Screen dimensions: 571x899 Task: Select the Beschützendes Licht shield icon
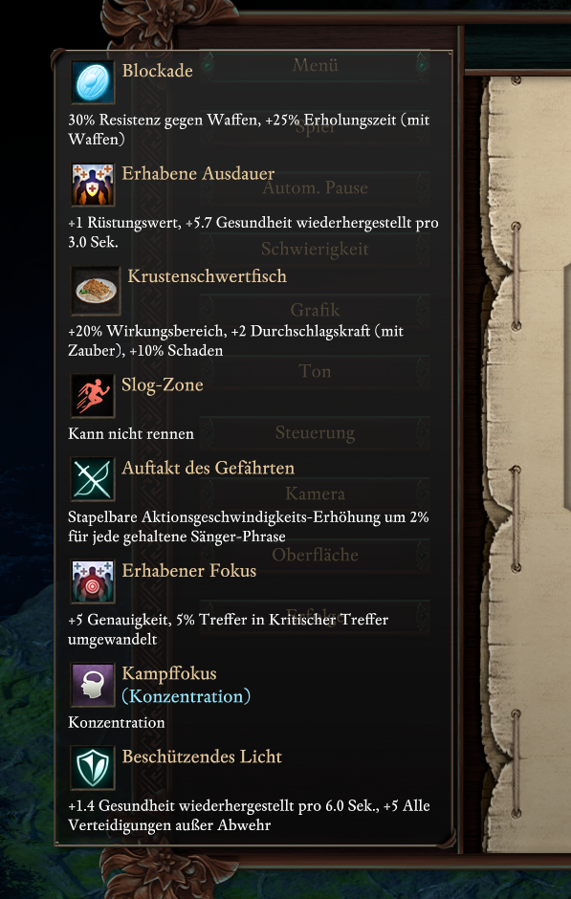93,768
